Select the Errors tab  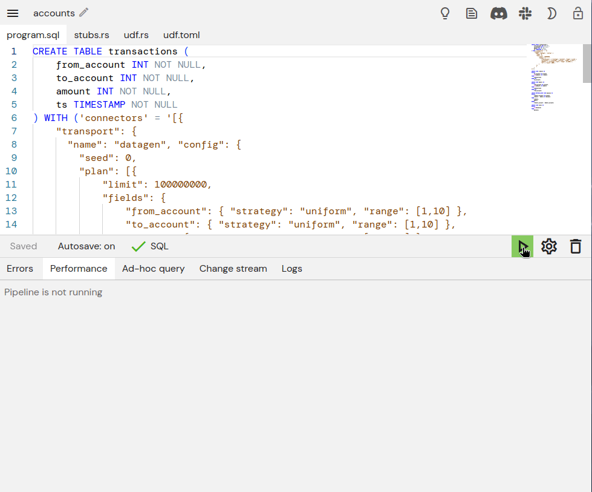pyautogui.click(x=20, y=269)
